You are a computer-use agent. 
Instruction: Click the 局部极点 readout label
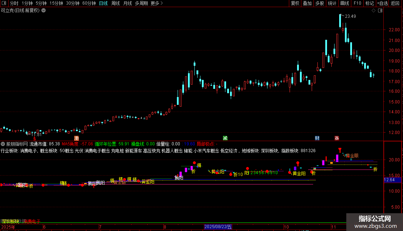(207, 144)
